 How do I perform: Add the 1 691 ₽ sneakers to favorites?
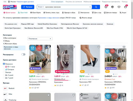click(74, 47)
